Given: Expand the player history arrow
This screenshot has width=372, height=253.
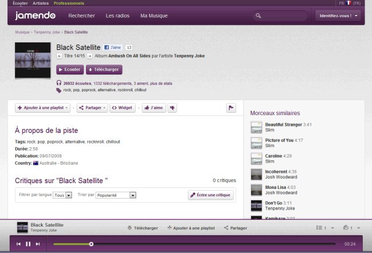Looking at the screenshot, I should coord(359,228).
